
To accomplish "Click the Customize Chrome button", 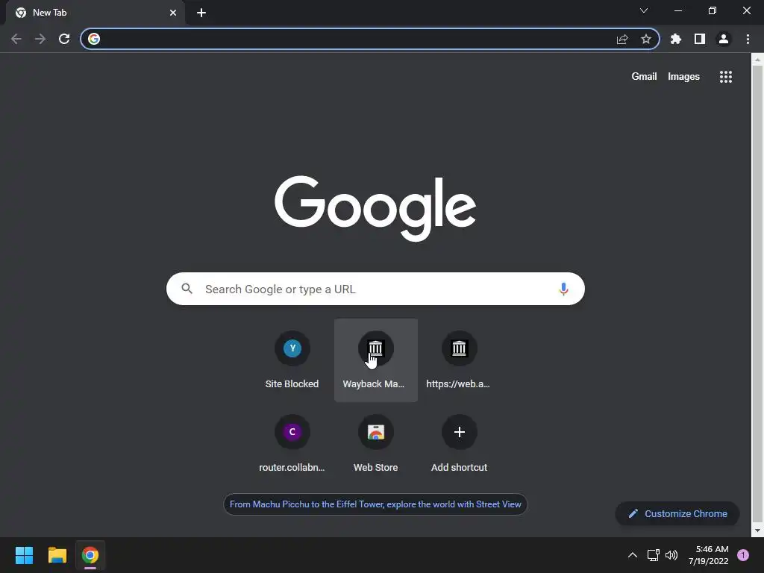I will point(677,513).
